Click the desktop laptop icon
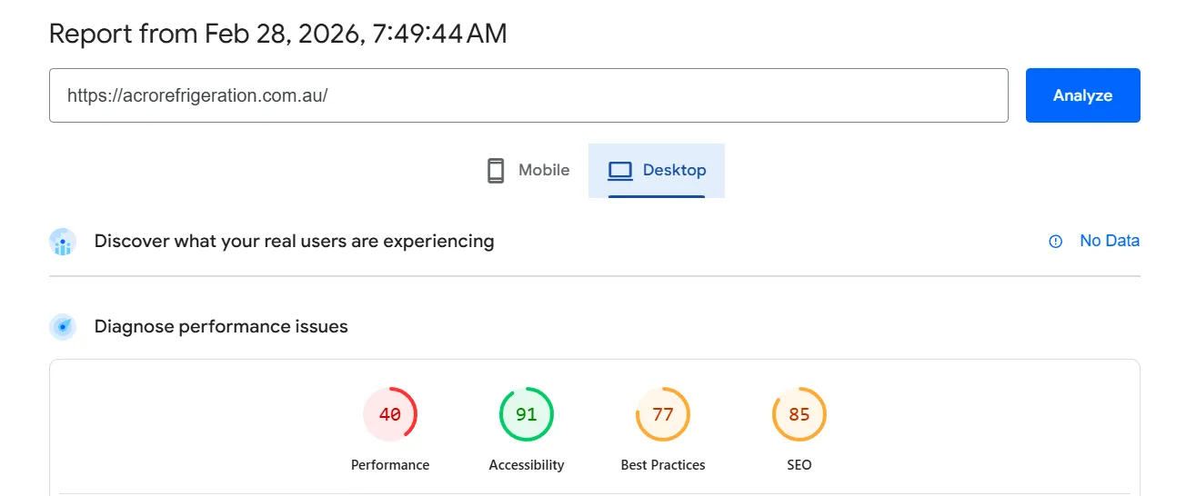This screenshot has height=496, width=1186. click(620, 171)
